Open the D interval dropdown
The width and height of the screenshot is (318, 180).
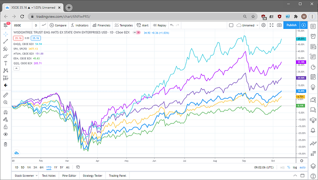pos(36,25)
